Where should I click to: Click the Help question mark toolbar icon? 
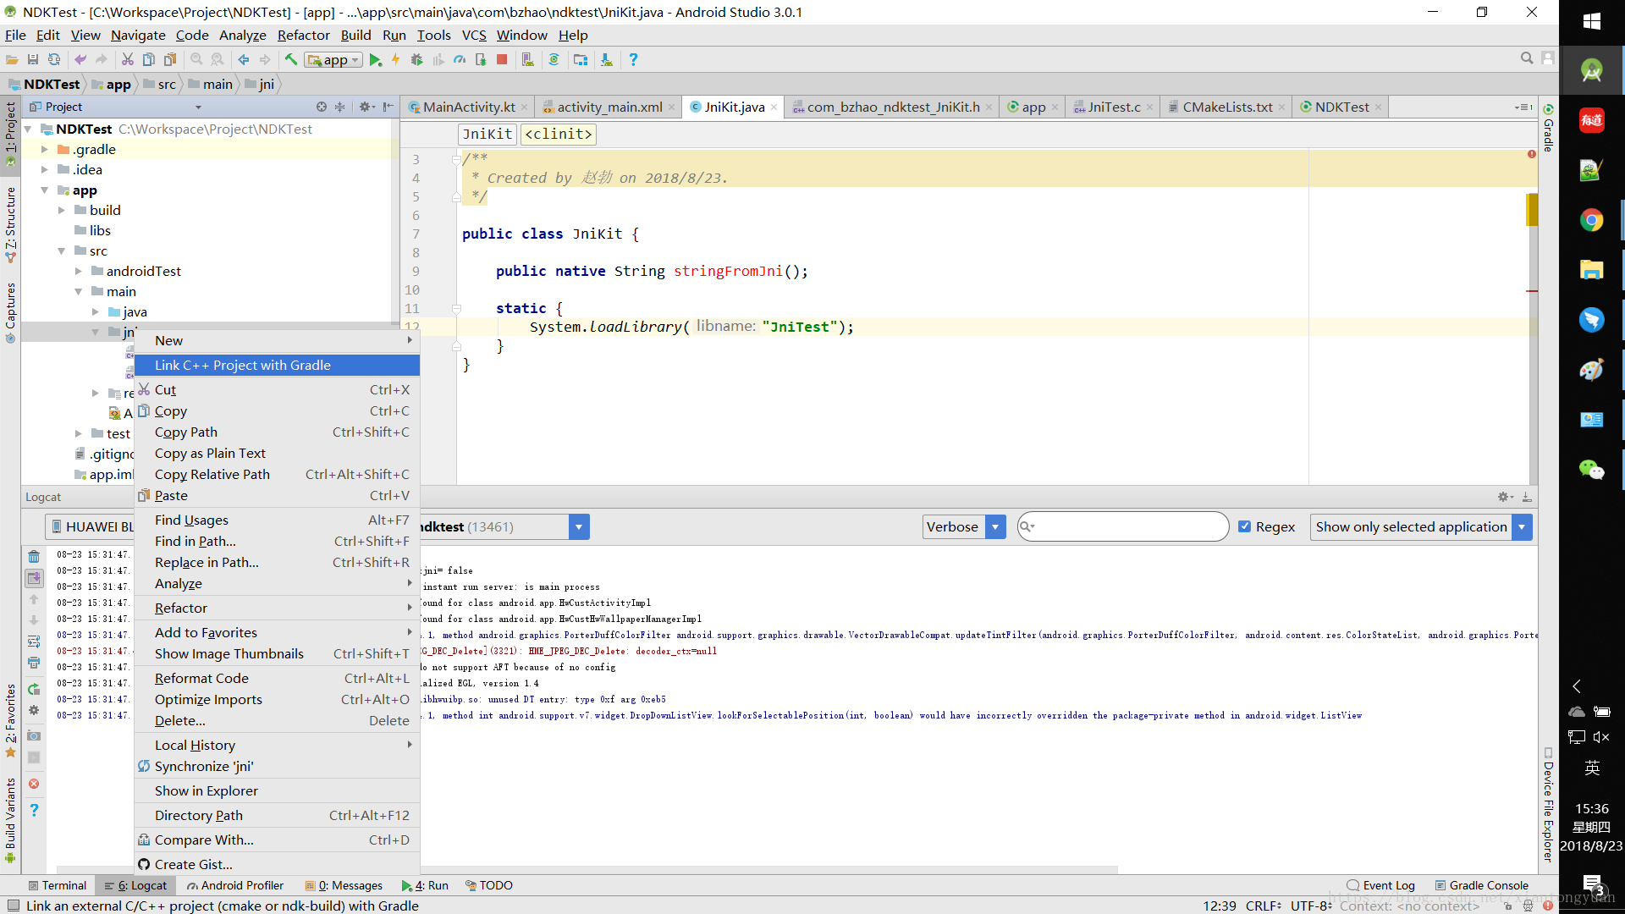(x=633, y=60)
